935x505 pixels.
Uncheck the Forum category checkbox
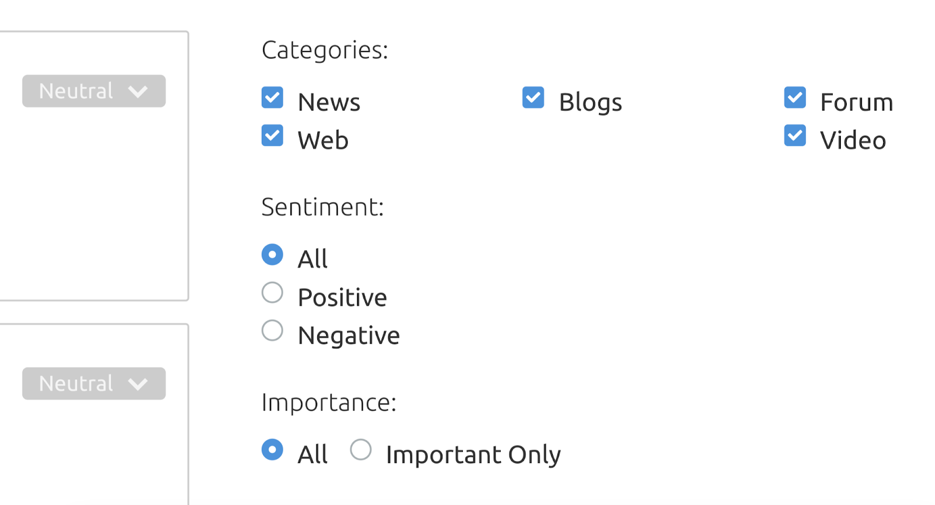[795, 98]
